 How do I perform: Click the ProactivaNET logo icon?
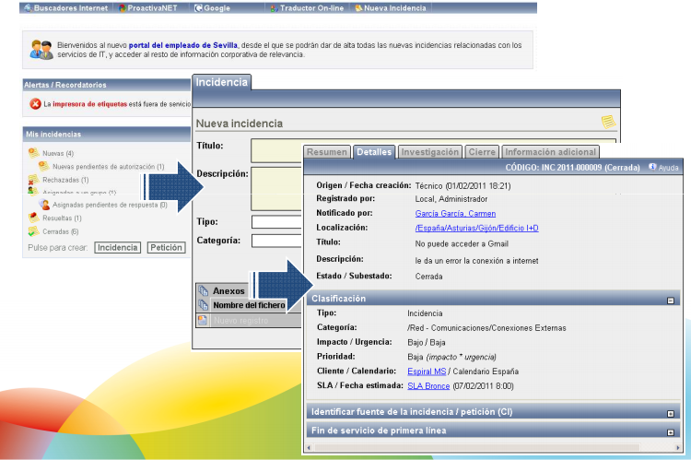[x=123, y=8]
